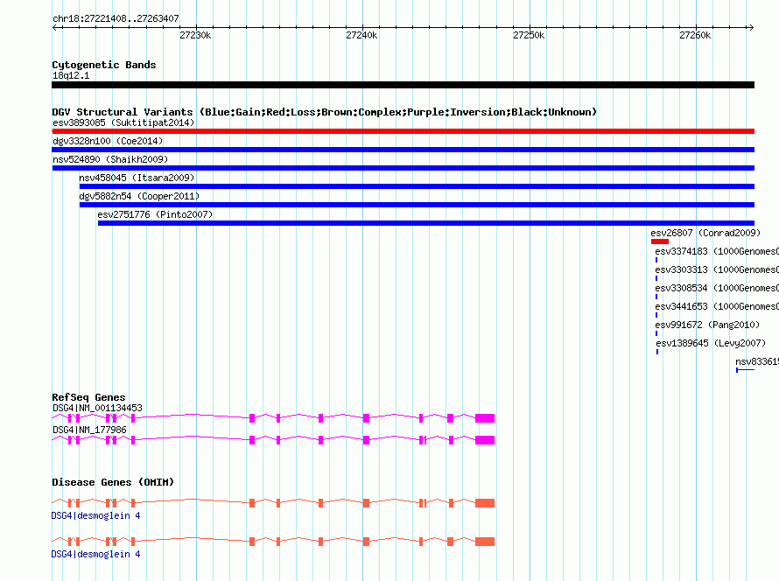Click the esv3441653 variant label
This screenshot has width=779, height=581.
coord(717,306)
